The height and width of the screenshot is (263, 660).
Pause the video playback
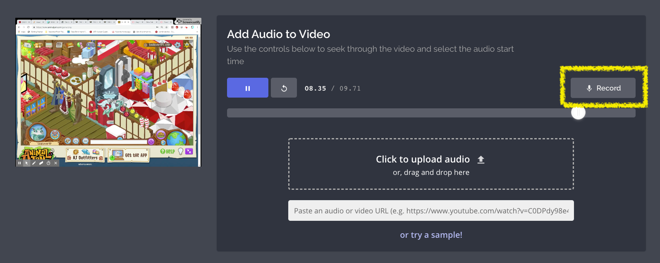point(247,88)
